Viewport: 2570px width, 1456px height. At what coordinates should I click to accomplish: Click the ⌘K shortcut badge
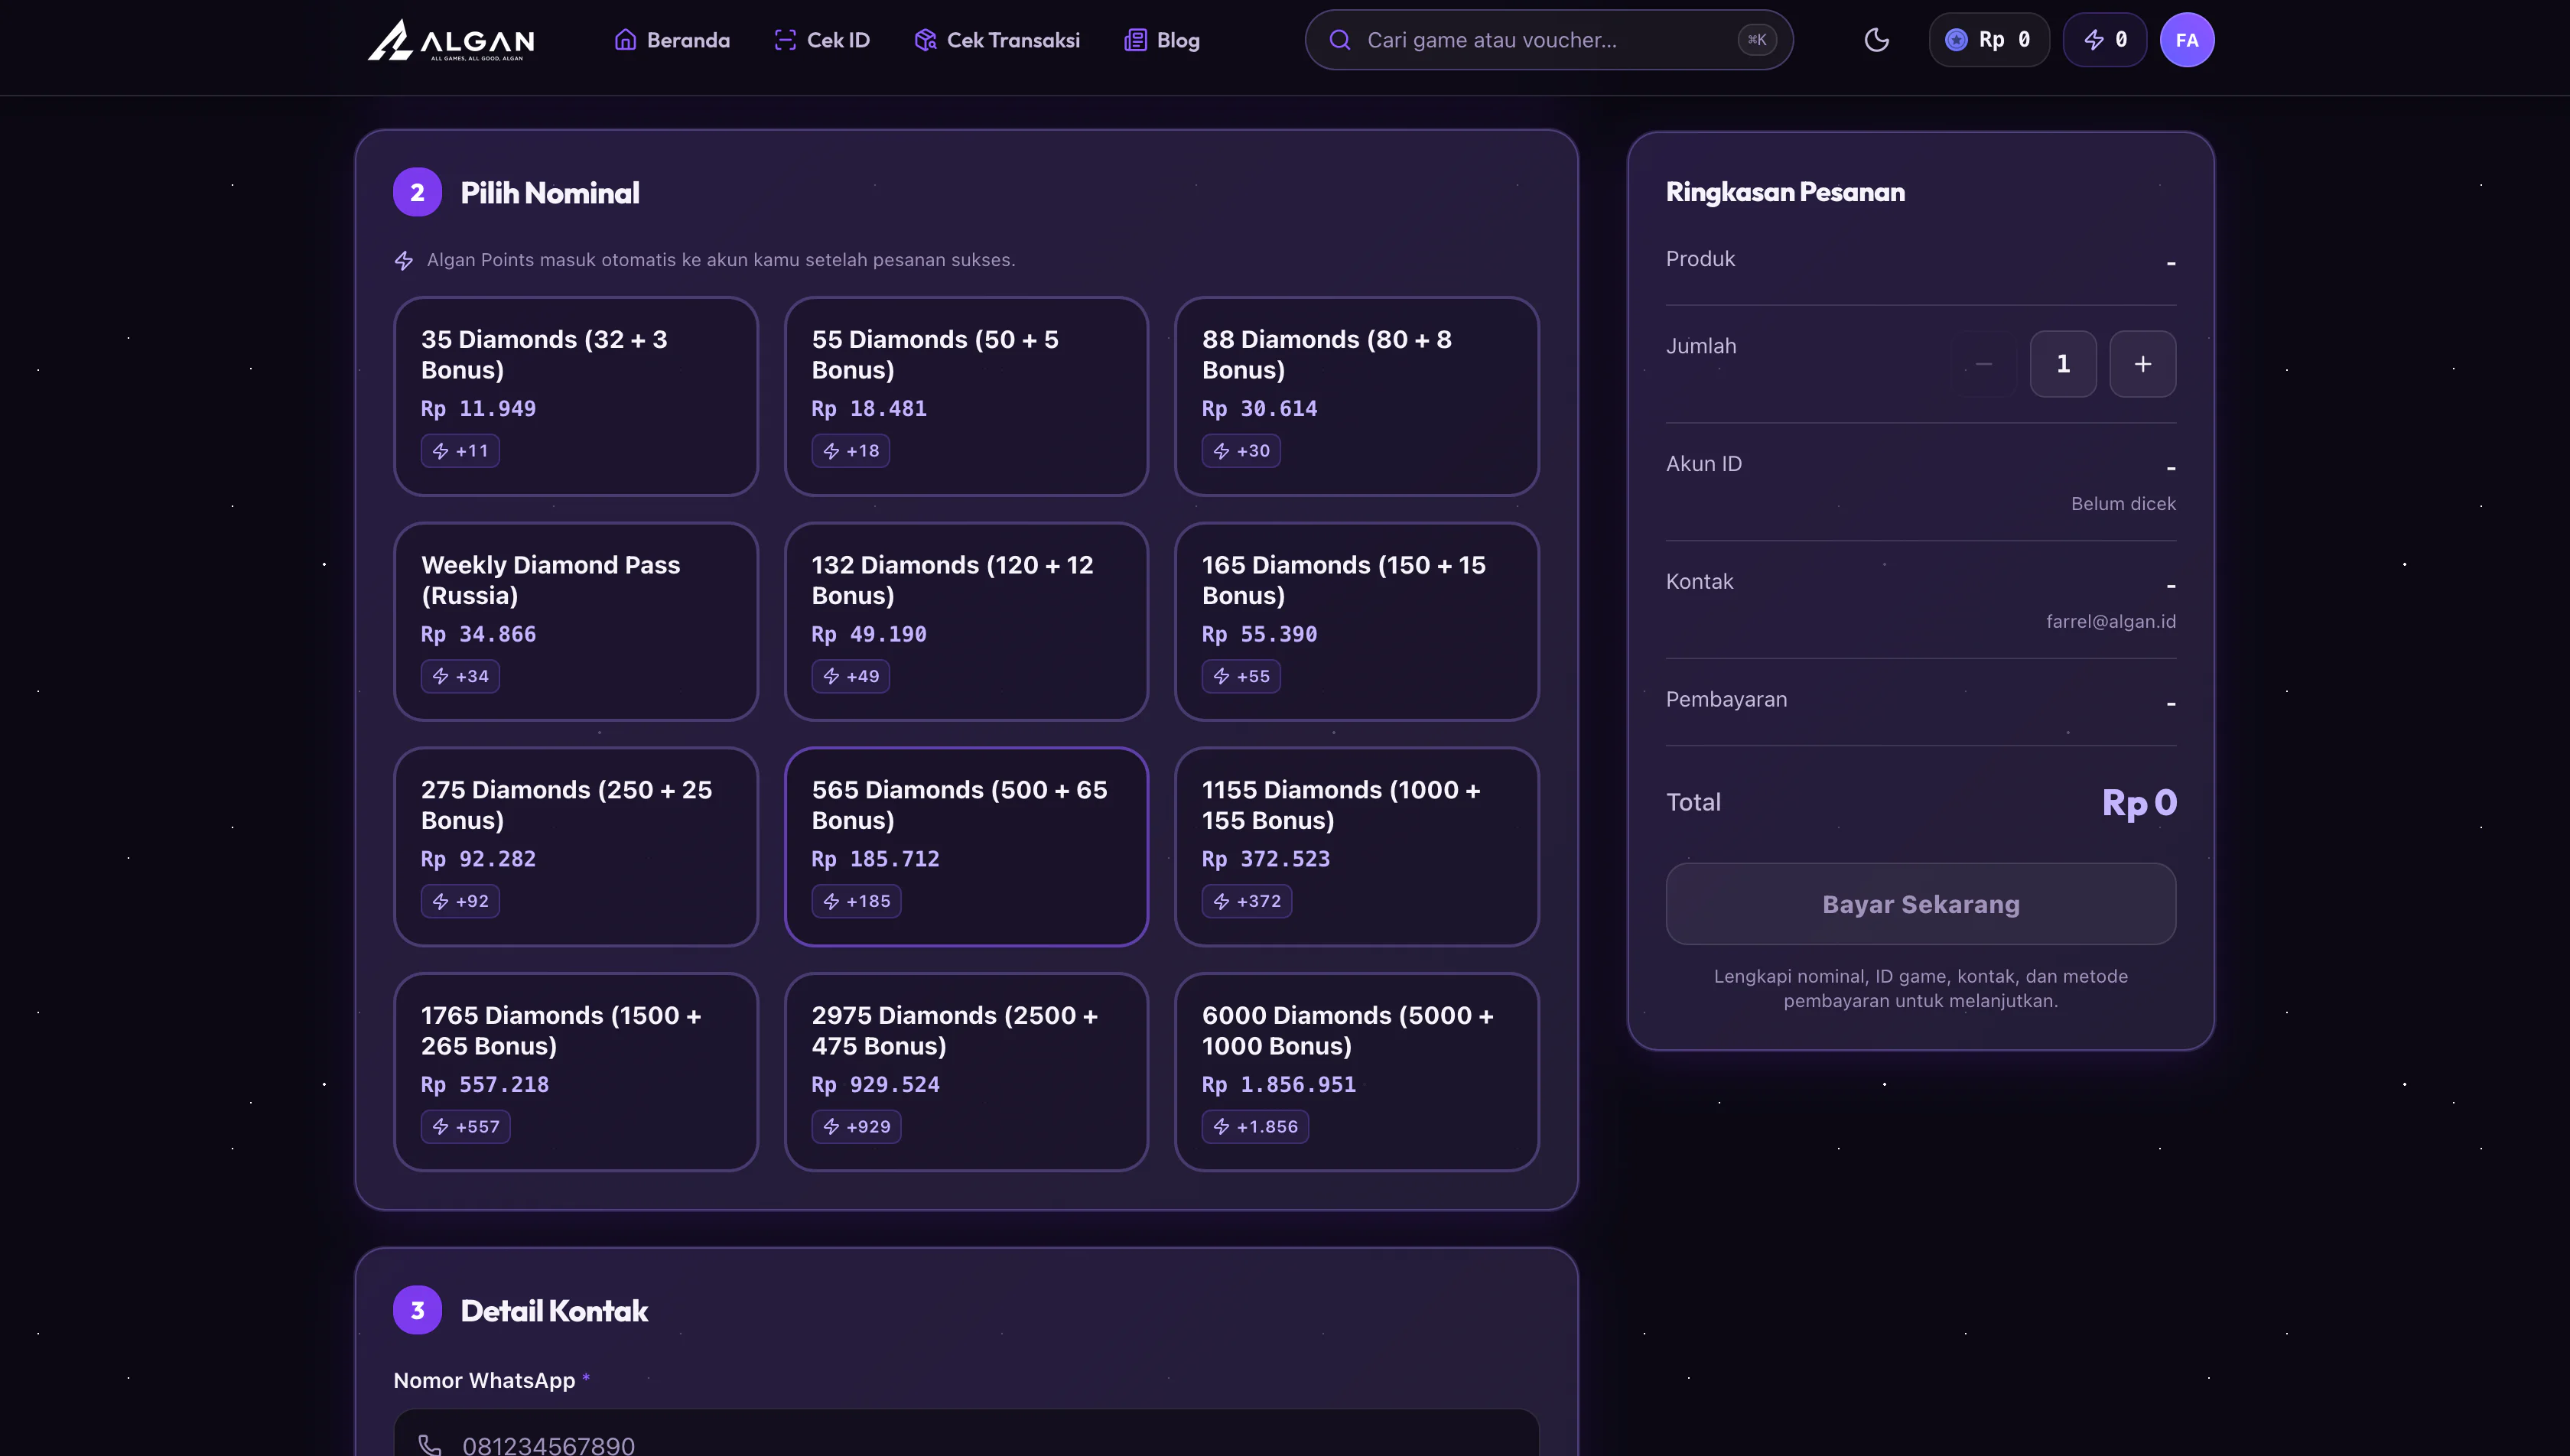coord(1756,40)
